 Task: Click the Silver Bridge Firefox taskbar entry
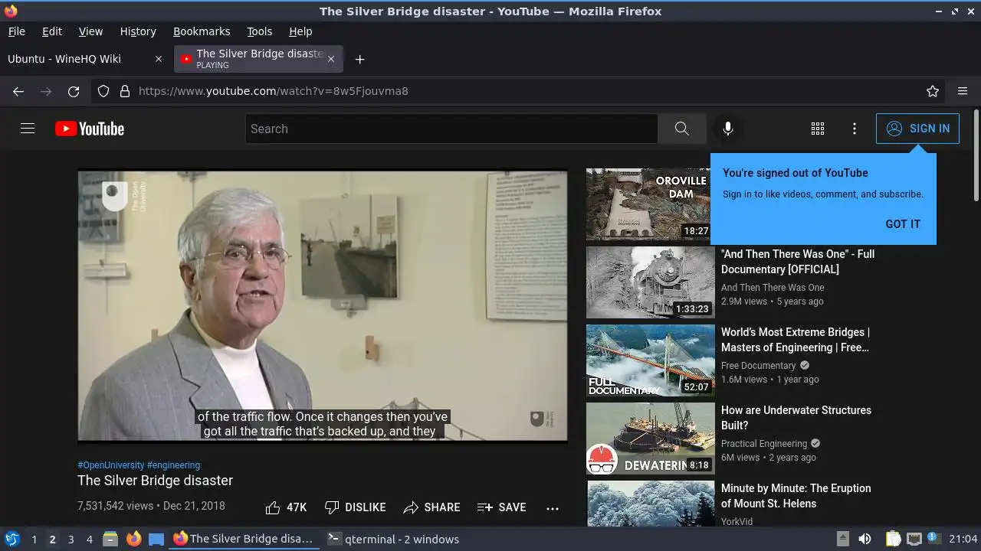click(x=243, y=539)
